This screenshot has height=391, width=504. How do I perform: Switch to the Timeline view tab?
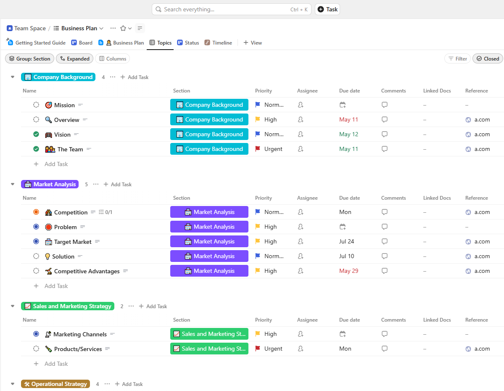point(218,43)
